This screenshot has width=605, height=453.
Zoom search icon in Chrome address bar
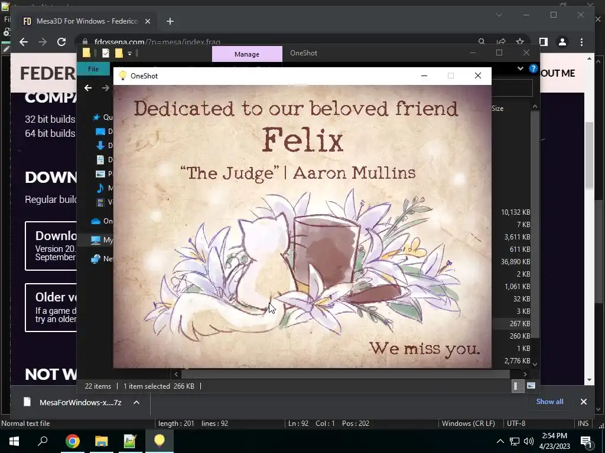point(482,42)
